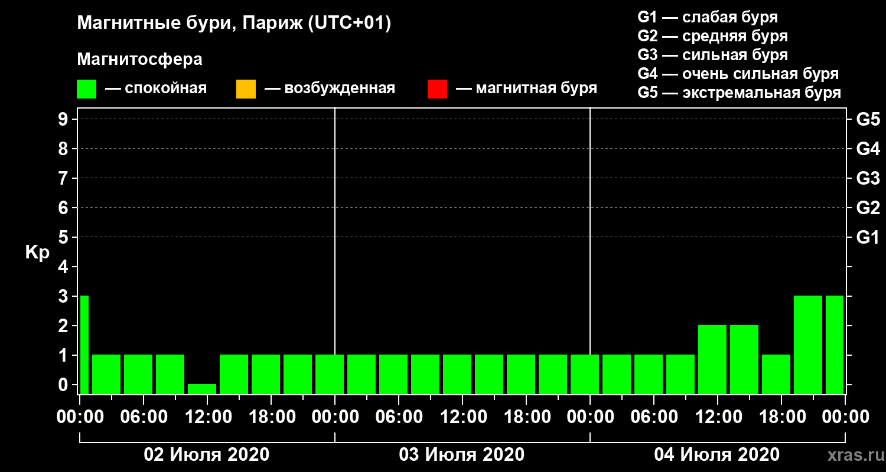This screenshot has width=886, height=472.
Task: Click the Kp axis value 0
Action: pyautogui.click(x=64, y=385)
